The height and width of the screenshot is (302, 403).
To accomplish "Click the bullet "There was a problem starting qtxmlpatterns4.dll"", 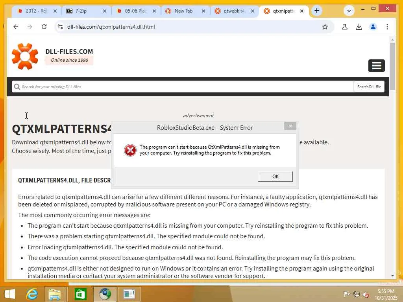I will 146,236.
